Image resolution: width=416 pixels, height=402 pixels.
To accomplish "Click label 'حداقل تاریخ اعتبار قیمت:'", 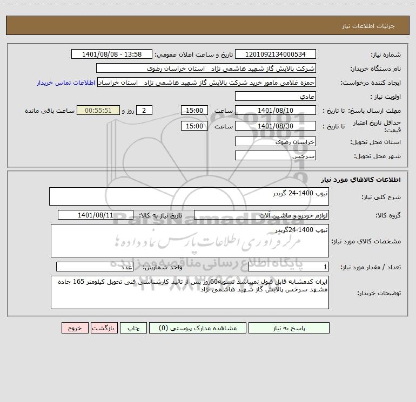I will pos(377,126).
